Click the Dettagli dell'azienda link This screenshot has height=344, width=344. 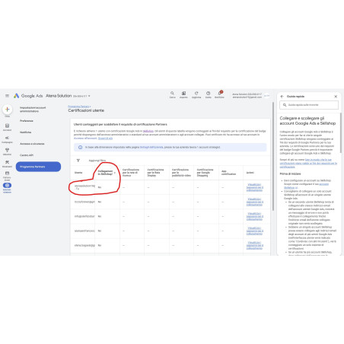[151, 147]
